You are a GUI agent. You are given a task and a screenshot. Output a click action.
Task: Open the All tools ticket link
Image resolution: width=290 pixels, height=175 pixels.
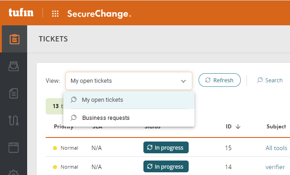click(276, 148)
